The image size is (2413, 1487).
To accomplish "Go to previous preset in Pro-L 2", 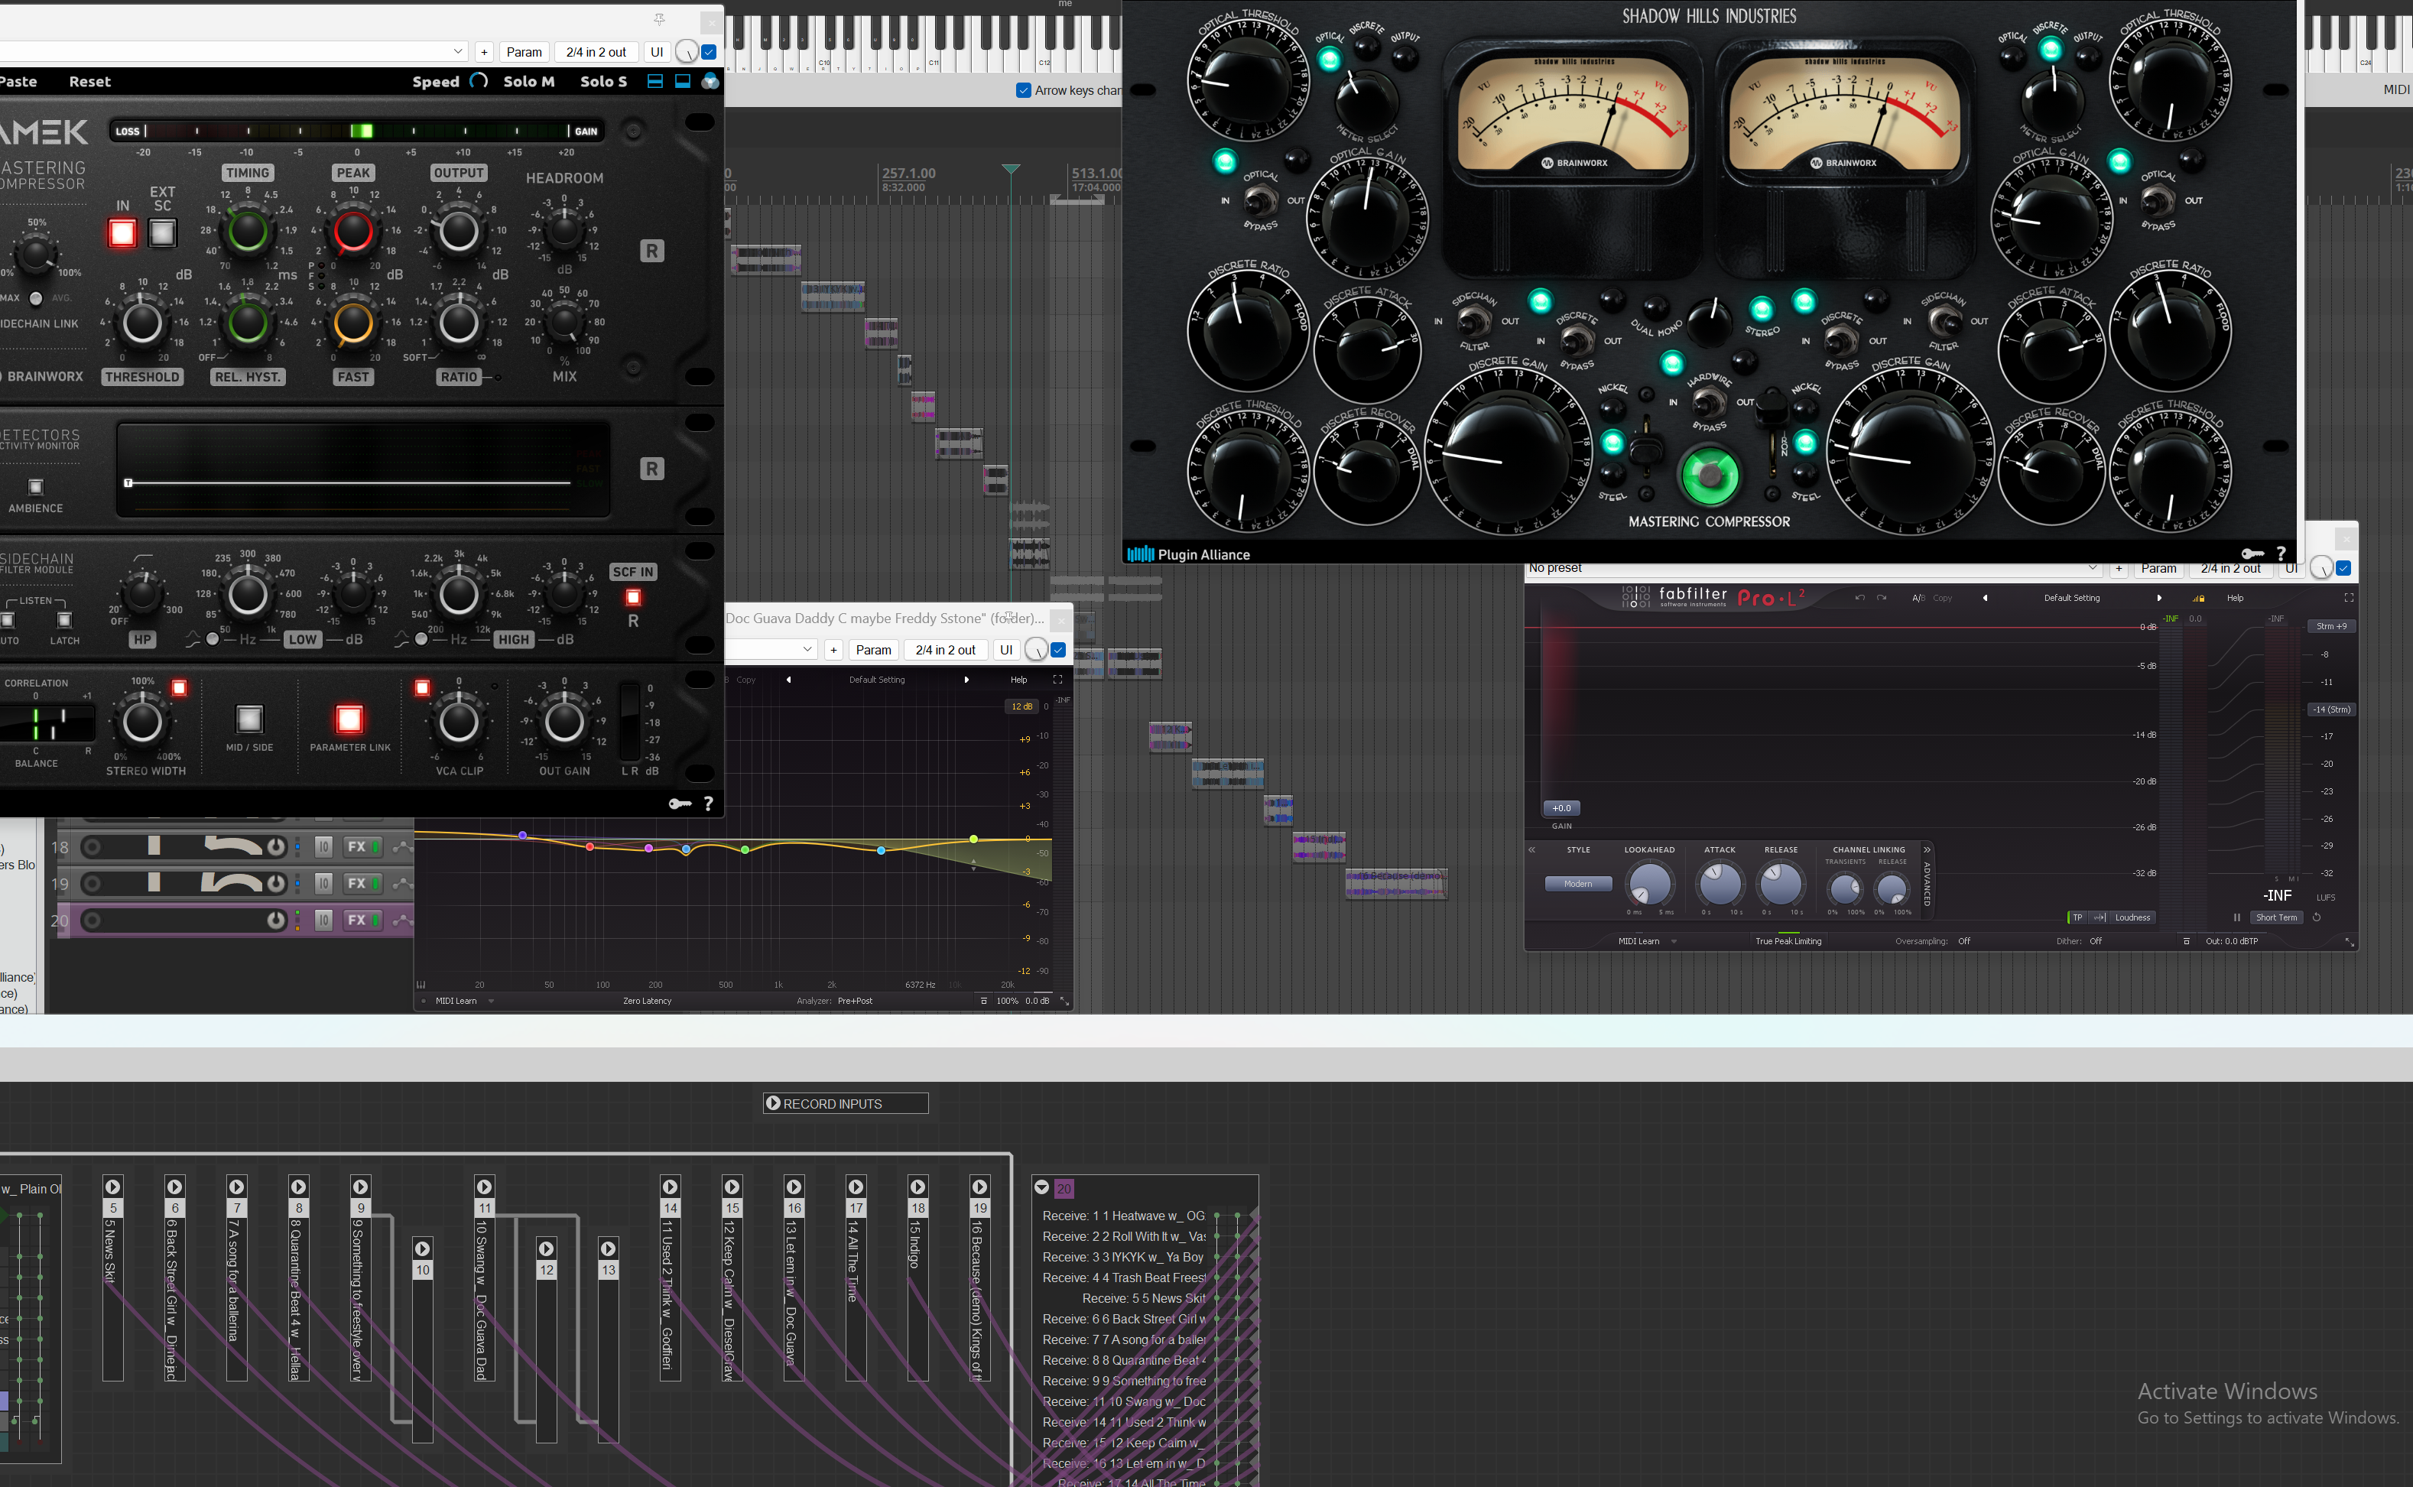I will tap(1984, 598).
